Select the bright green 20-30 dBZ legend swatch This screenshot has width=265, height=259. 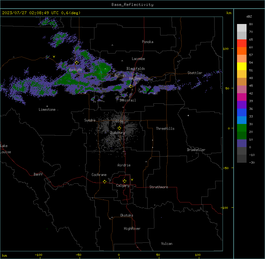242,128
